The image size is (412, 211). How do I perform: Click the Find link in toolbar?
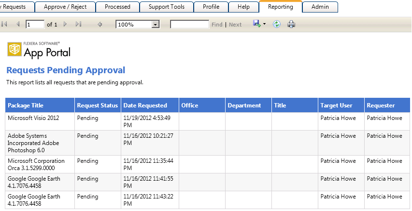tap(217, 25)
